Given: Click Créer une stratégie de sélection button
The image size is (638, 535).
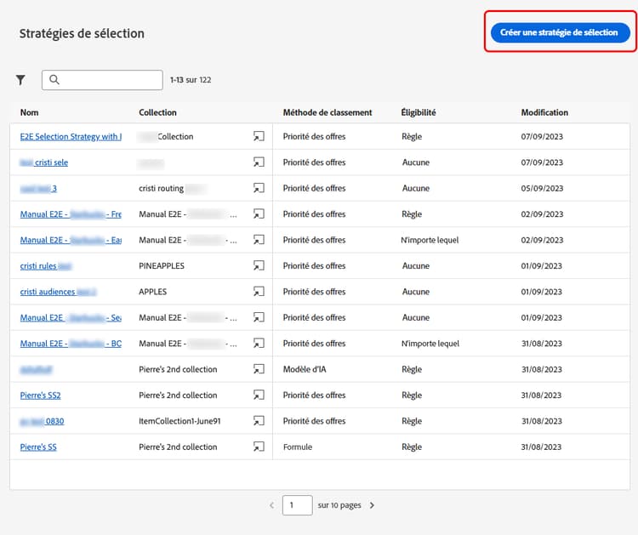Looking at the screenshot, I should tap(559, 32).
